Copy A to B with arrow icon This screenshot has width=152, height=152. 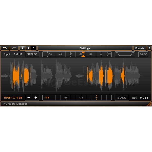[28, 48]
